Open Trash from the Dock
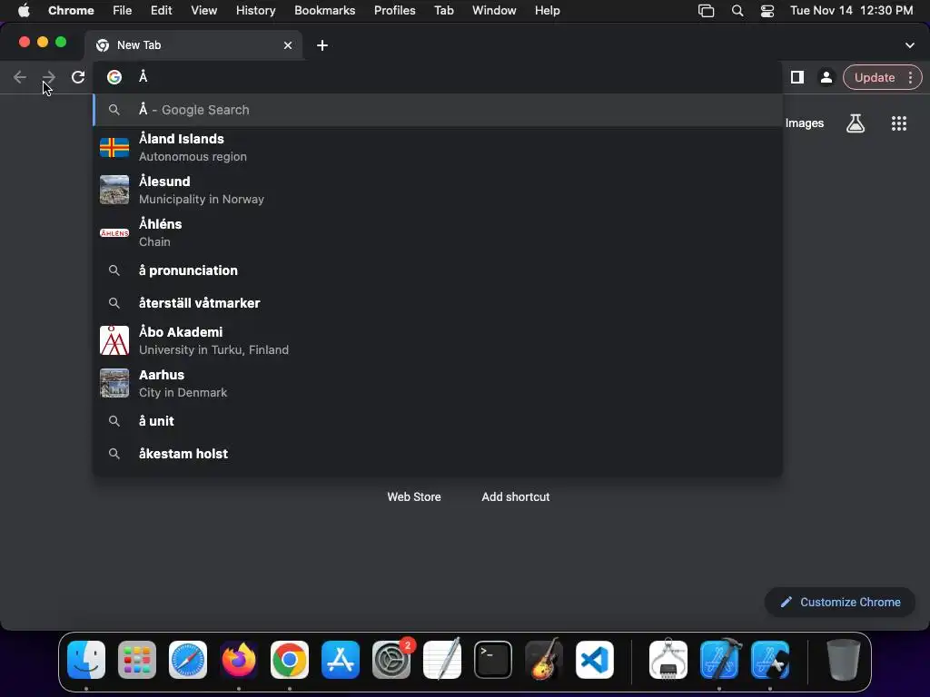The width and height of the screenshot is (930, 697). (843, 660)
